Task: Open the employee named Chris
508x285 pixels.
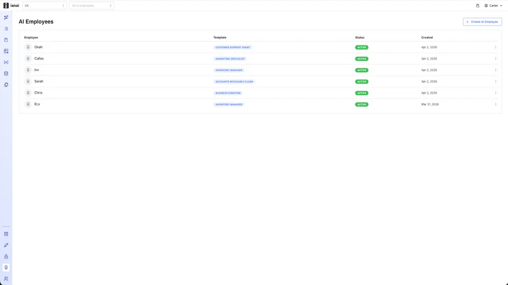Action: pyautogui.click(x=38, y=92)
